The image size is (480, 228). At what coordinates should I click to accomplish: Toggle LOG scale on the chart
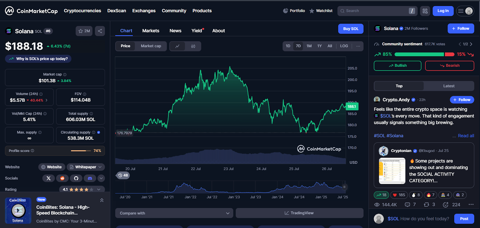[344, 46]
